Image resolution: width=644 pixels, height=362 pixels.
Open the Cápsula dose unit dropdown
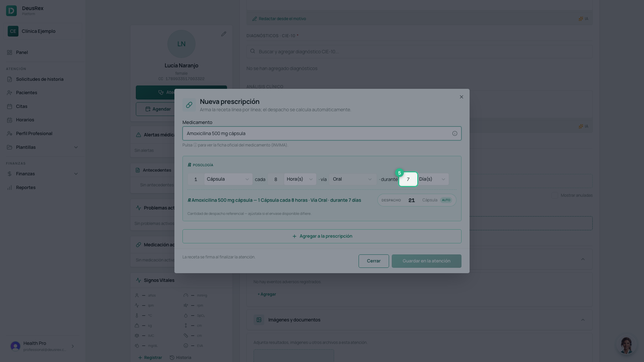(228, 179)
